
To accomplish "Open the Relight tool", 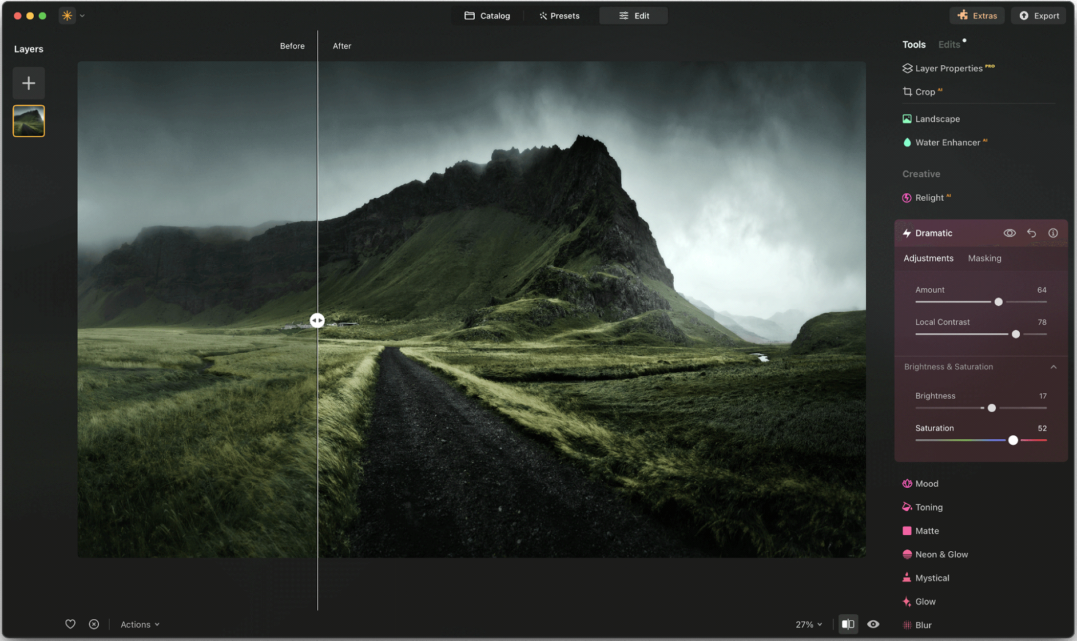I will [x=927, y=198].
